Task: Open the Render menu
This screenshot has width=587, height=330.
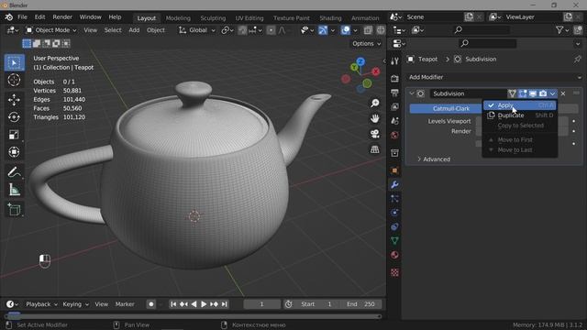Action: 62,17
